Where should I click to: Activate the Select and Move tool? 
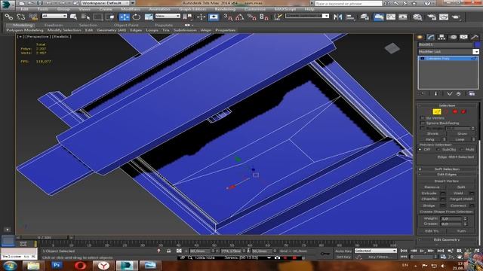click(x=124, y=17)
